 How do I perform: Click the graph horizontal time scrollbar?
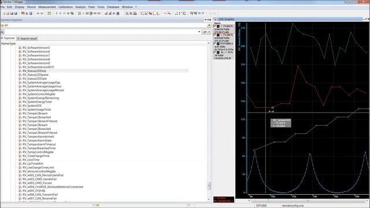click(308, 201)
